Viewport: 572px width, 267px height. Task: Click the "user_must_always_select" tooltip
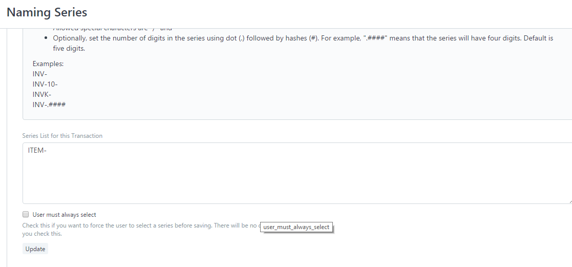point(296,227)
